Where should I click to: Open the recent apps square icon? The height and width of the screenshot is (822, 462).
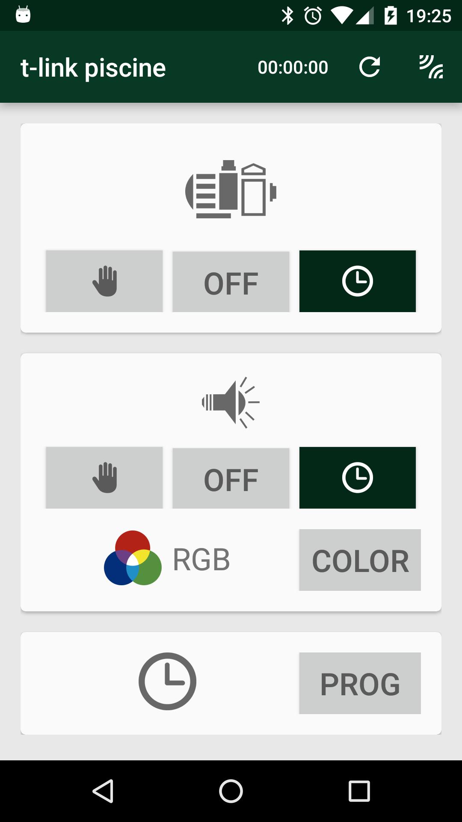point(359,791)
